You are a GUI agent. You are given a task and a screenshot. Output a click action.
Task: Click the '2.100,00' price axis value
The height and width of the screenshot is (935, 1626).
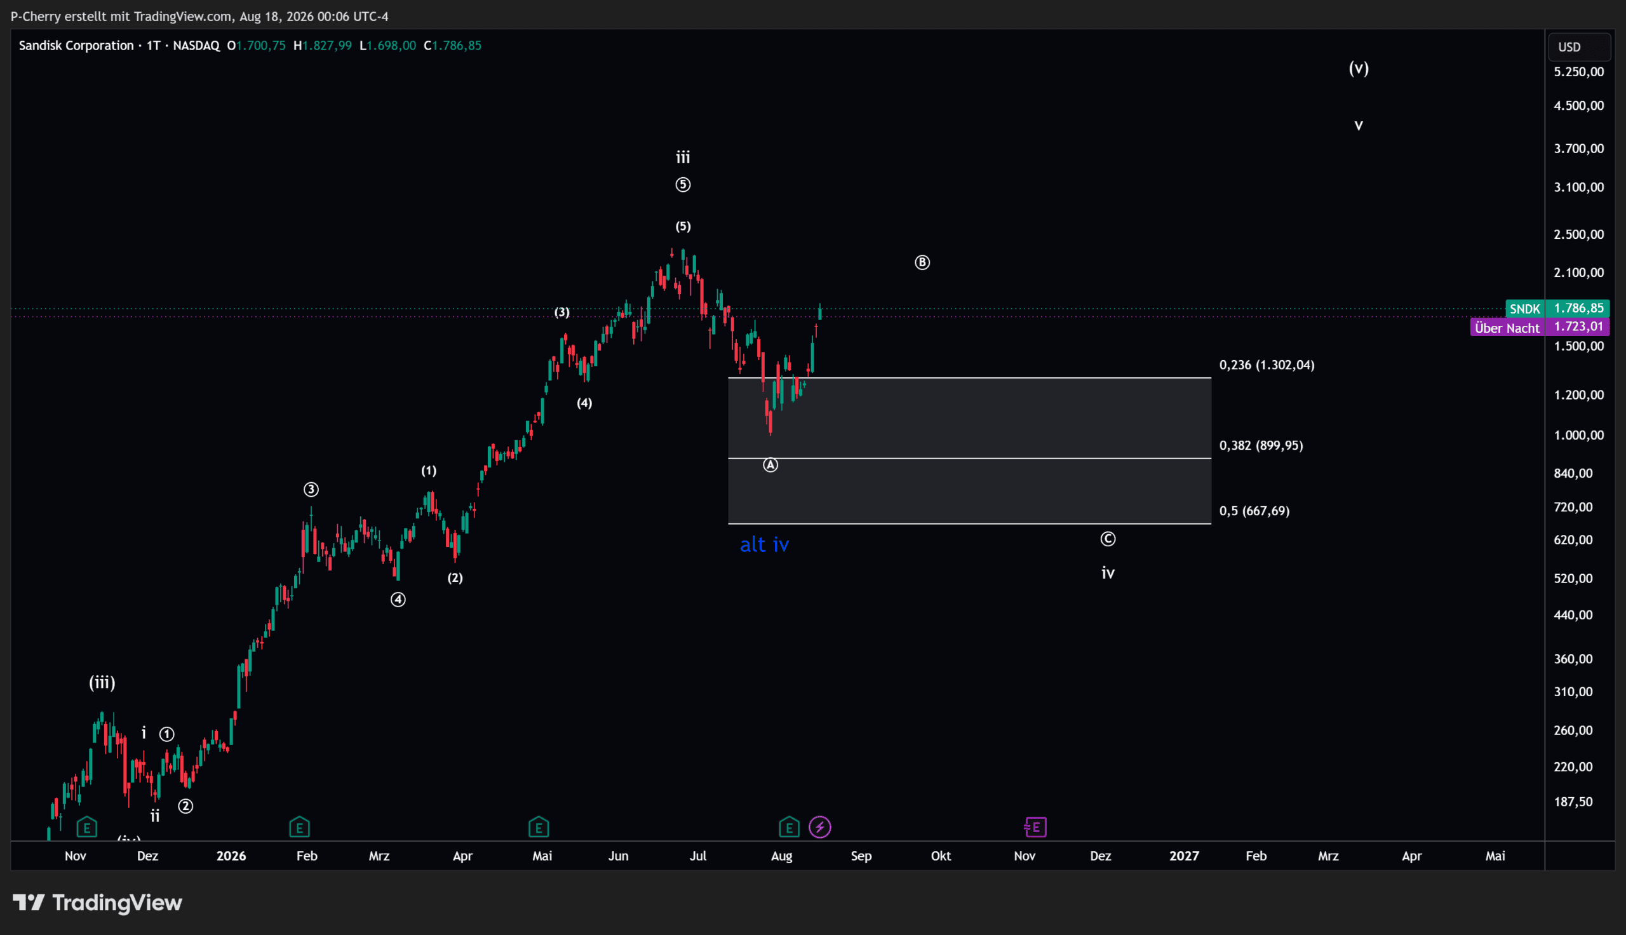pos(1578,273)
